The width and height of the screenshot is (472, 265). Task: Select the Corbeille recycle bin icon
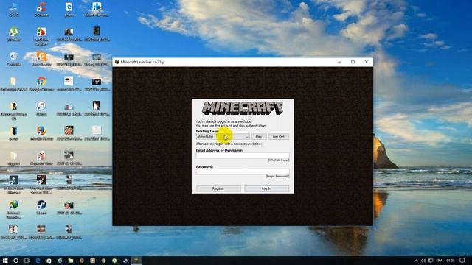[14, 59]
